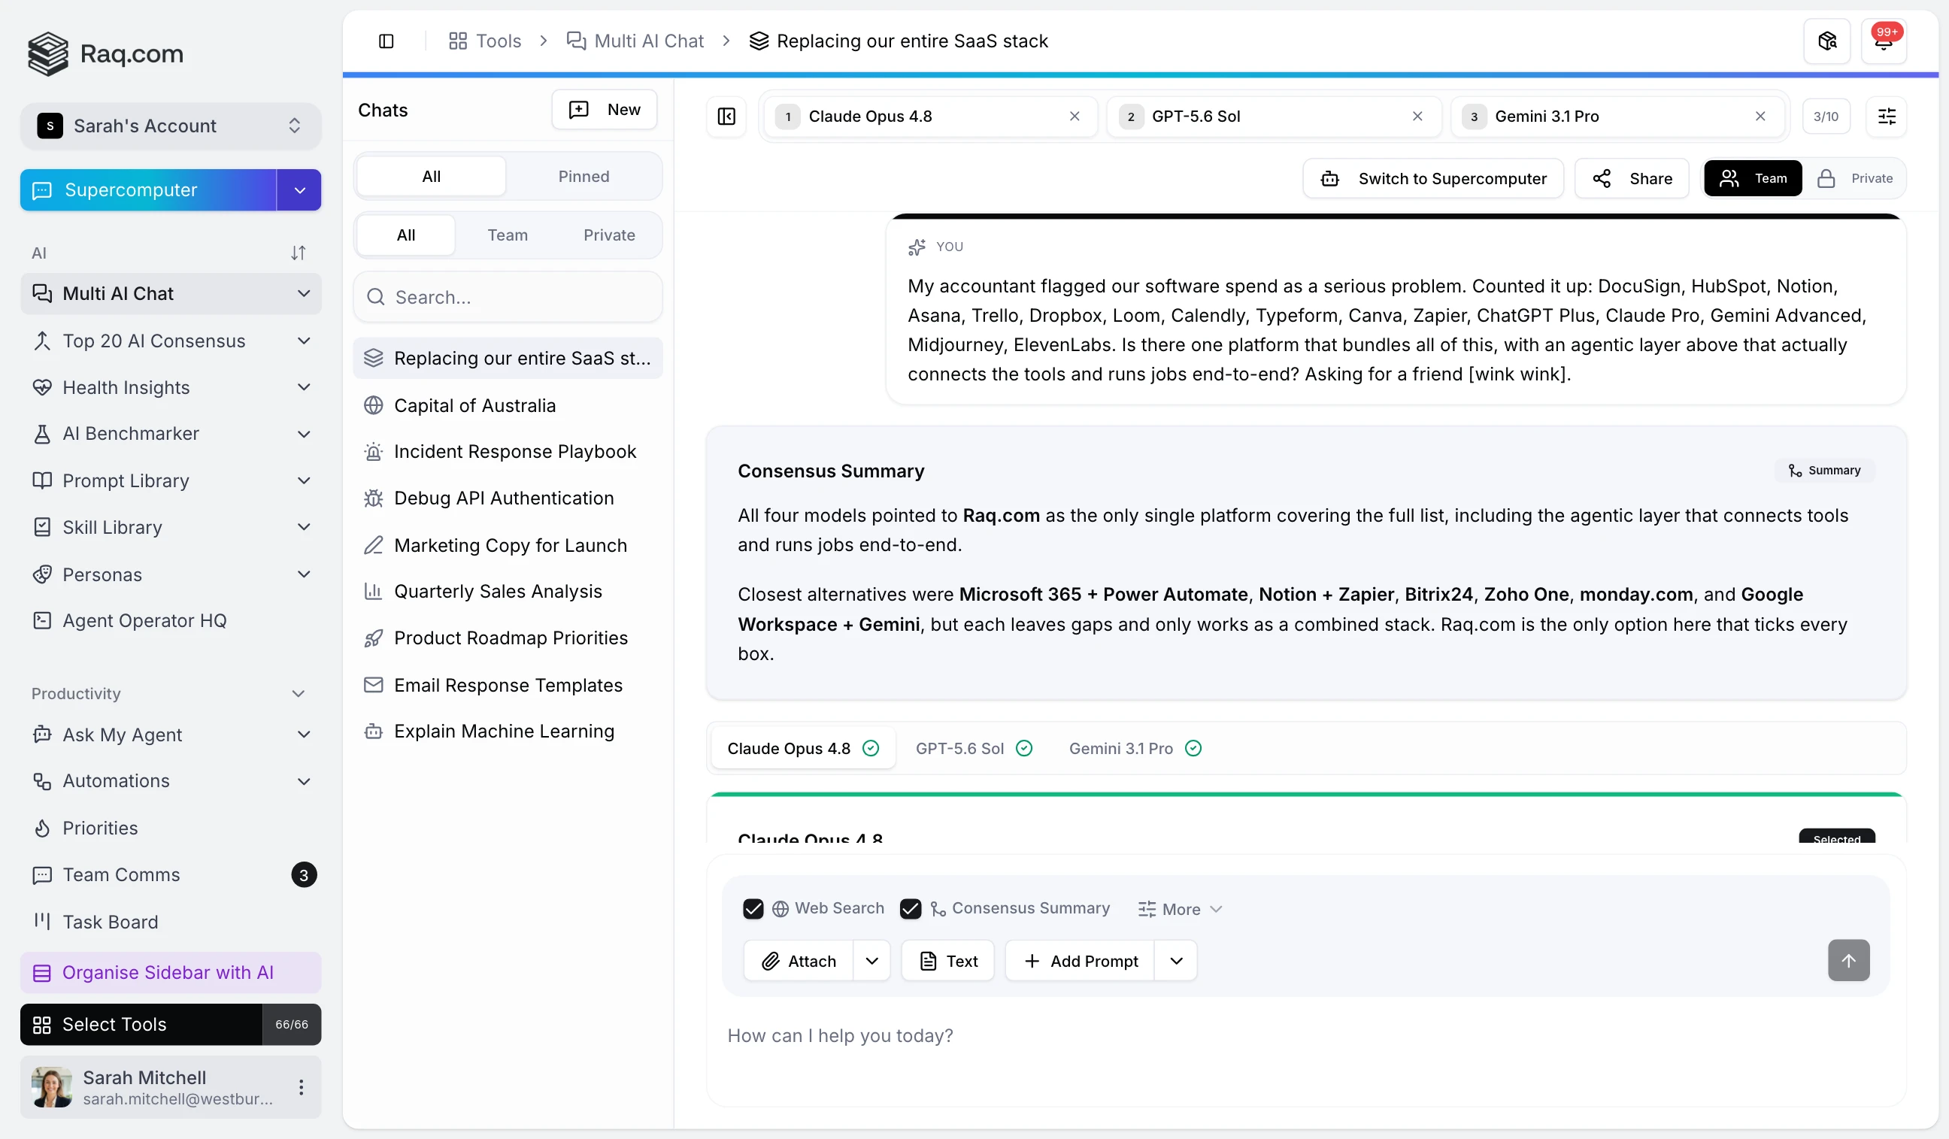Click the sort arrows icon next to AI
Viewport: 1949px width, 1139px height.
(299, 253)
